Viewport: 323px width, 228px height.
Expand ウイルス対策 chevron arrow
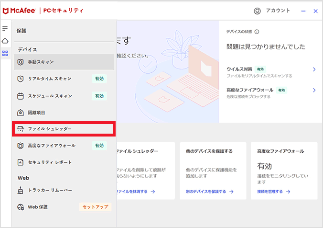(x=314, y=69)
